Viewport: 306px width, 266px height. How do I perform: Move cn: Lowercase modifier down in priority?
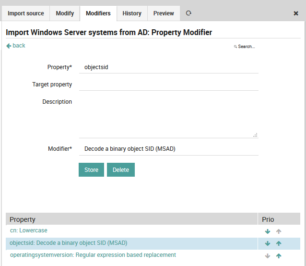tap(268, 231)
